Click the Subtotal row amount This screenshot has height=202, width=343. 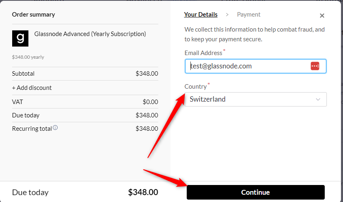click(x=147, y=74)
